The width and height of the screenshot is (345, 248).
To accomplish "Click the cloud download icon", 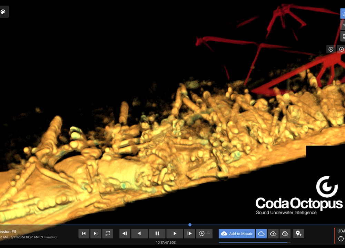I will click(x=273, y=234).
